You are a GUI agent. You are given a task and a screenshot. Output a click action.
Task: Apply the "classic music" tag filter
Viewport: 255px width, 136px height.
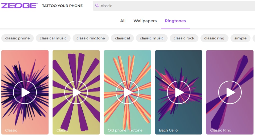(152, 38)
